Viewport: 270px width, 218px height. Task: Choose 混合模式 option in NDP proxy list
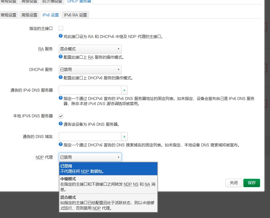pos(108,203)
